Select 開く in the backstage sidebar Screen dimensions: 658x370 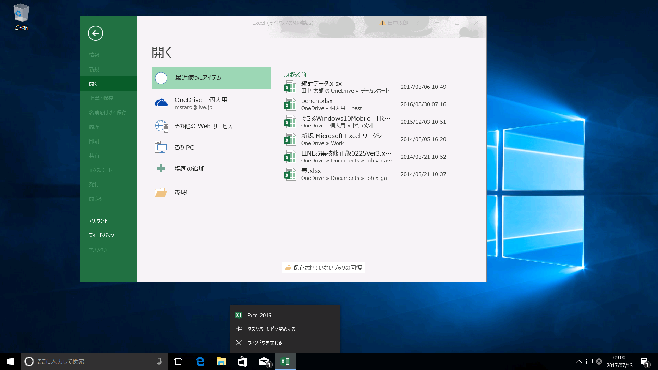109,84
